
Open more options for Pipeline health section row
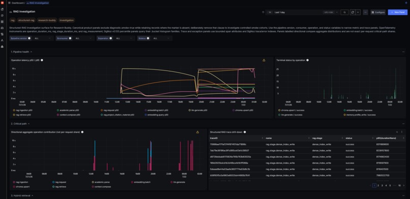pos(403,52)
